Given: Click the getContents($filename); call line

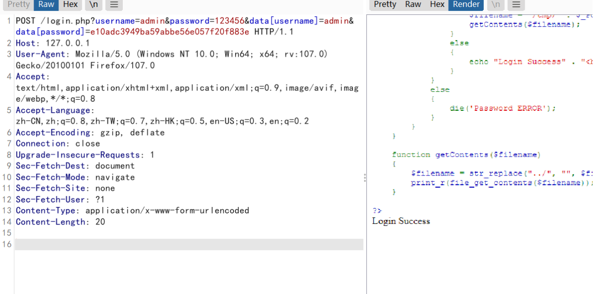Looking at the screenshot, I should (x=524, y=25).
